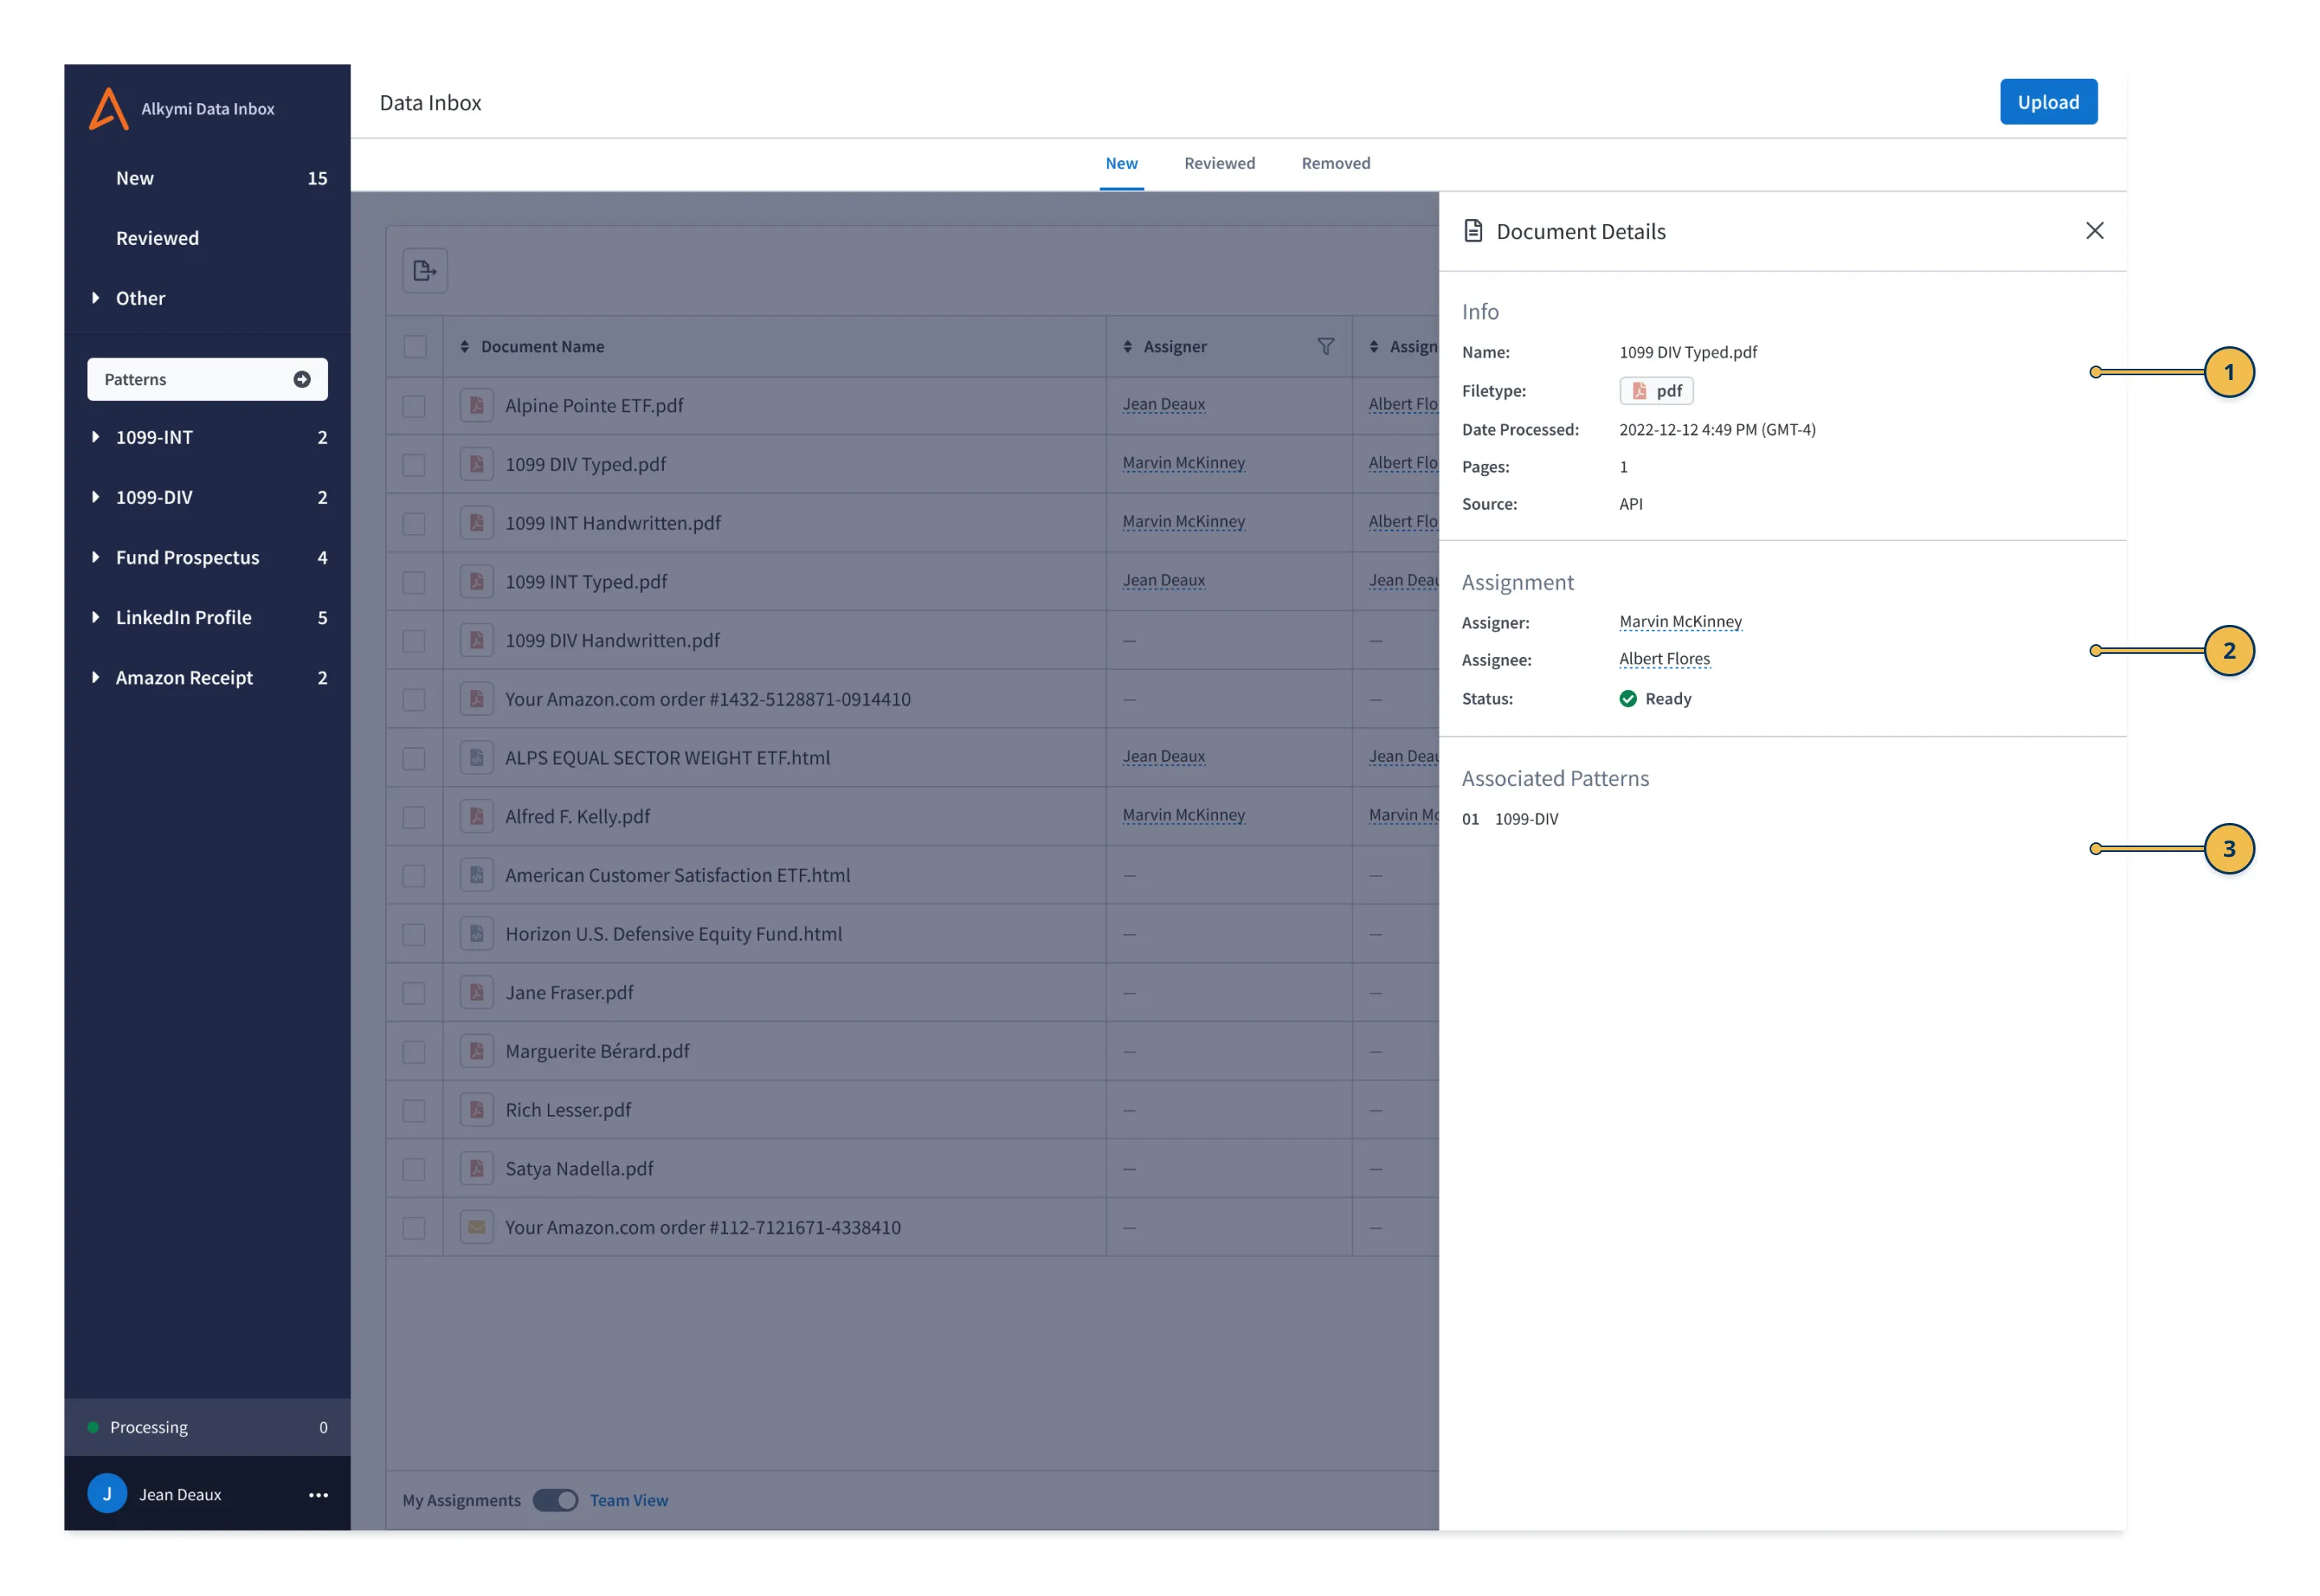This screenshot has height=1596, width=2320.
Task: Switch to the Reviewed tab
Action: click(x=1220, y=163)
